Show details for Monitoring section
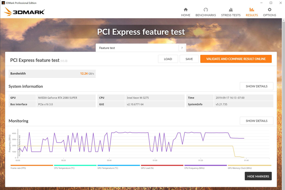The width and height of the screenshot is (285, 190). click(x=256, y=121)
